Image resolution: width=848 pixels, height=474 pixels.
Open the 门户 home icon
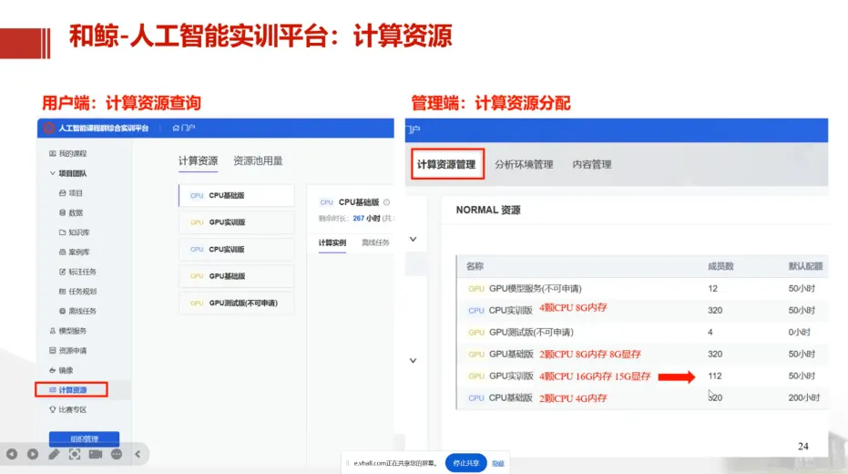click(x=176, y=129)
